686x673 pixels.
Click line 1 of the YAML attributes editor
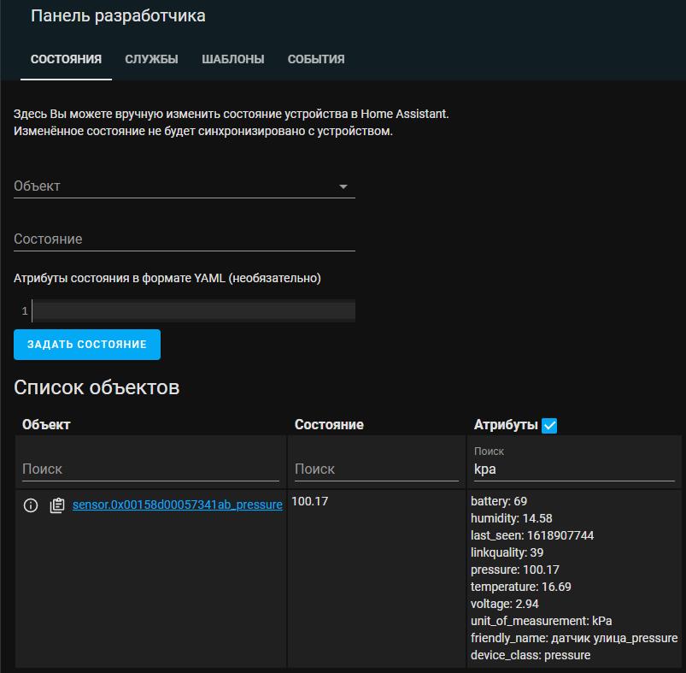coord(192,310)
